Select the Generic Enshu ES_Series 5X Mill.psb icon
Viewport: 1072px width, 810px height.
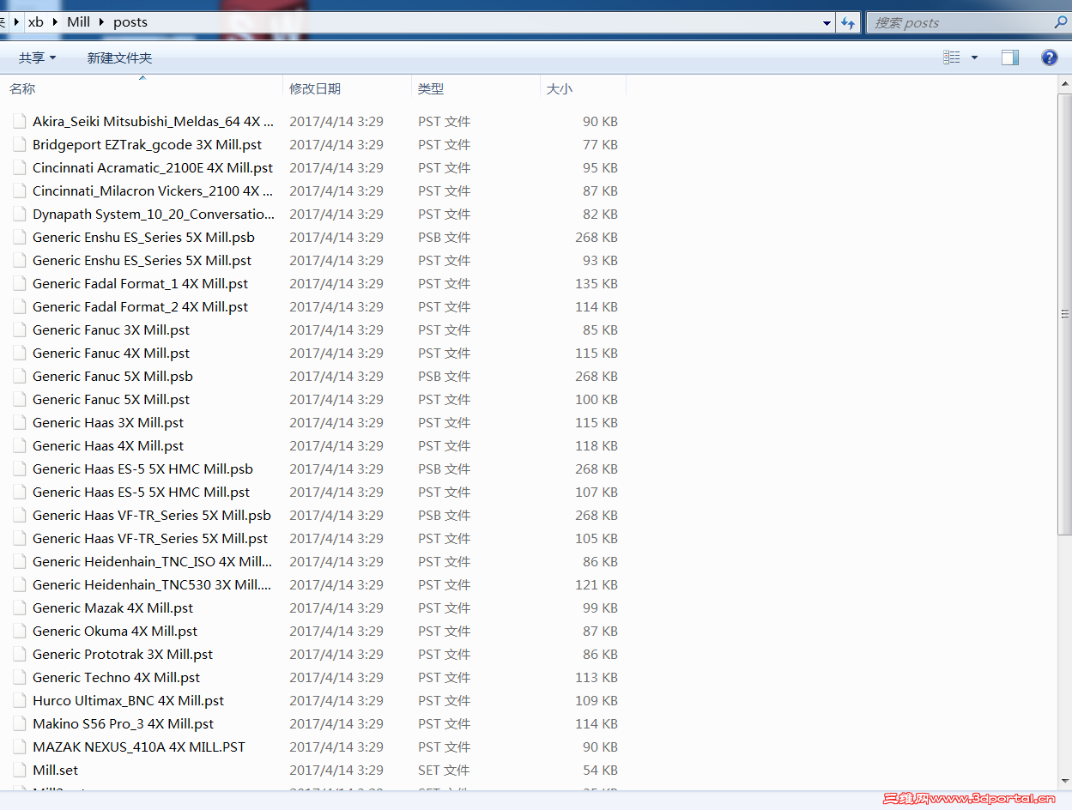coord(19,237)
